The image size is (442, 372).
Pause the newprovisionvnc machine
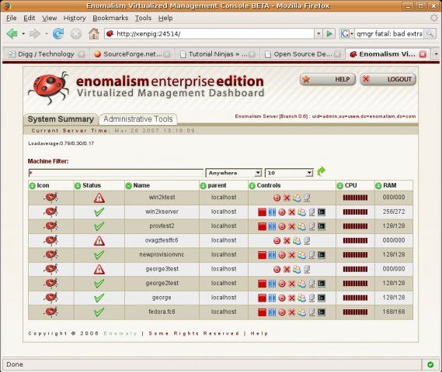(x=272, y=255)
